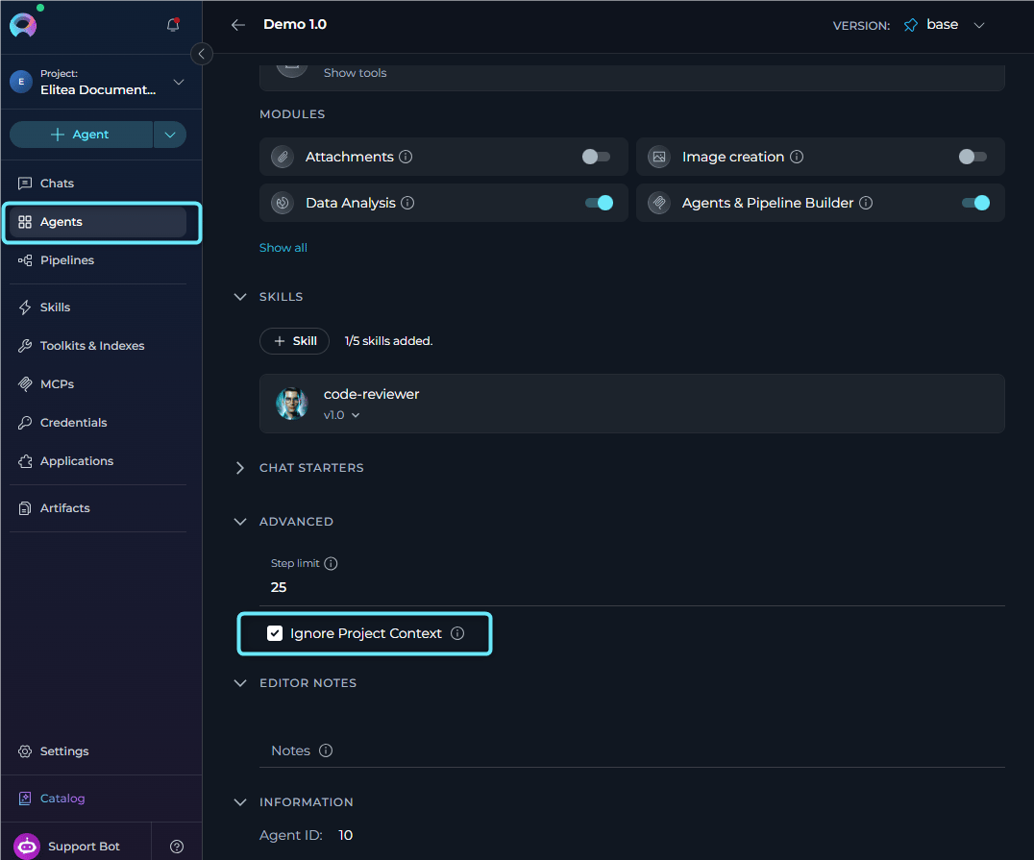This screenshot has height=860, width=1034.
Task: Show info for Agents & Pipeline Builder
Action: (x=866, y=203)
